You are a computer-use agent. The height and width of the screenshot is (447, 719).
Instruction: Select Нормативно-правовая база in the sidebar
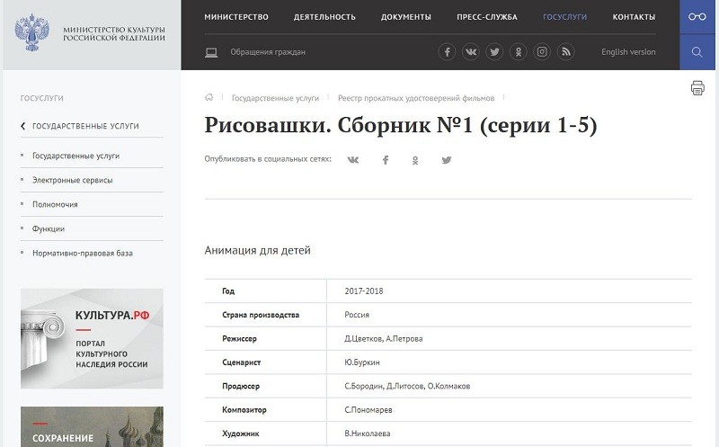pos(83,253)
